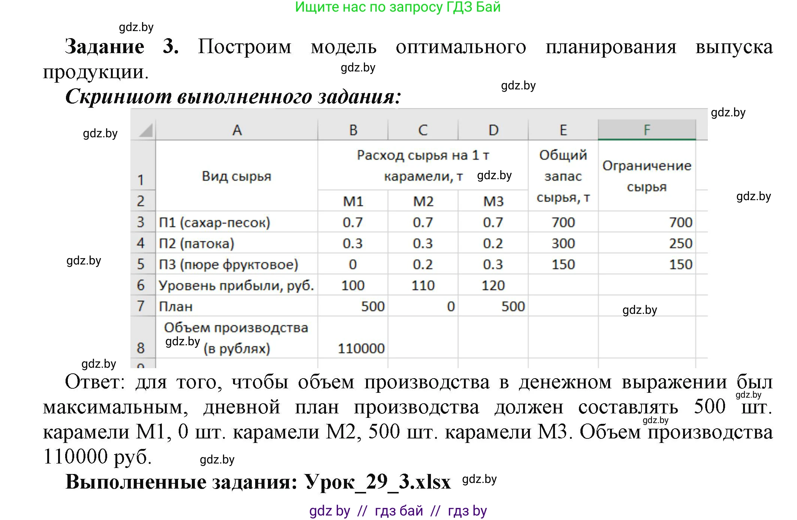Screen dimensions: 797x520
Task: Click cell E3 with stock 700
Action: pos(563,222)
